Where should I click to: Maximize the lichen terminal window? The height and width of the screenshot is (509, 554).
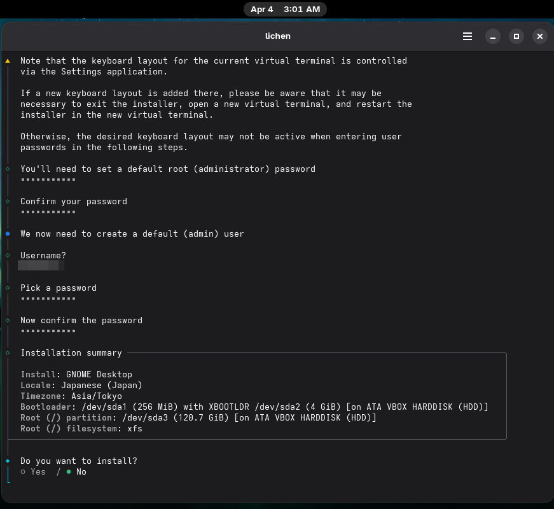click(x=516, y=36)
